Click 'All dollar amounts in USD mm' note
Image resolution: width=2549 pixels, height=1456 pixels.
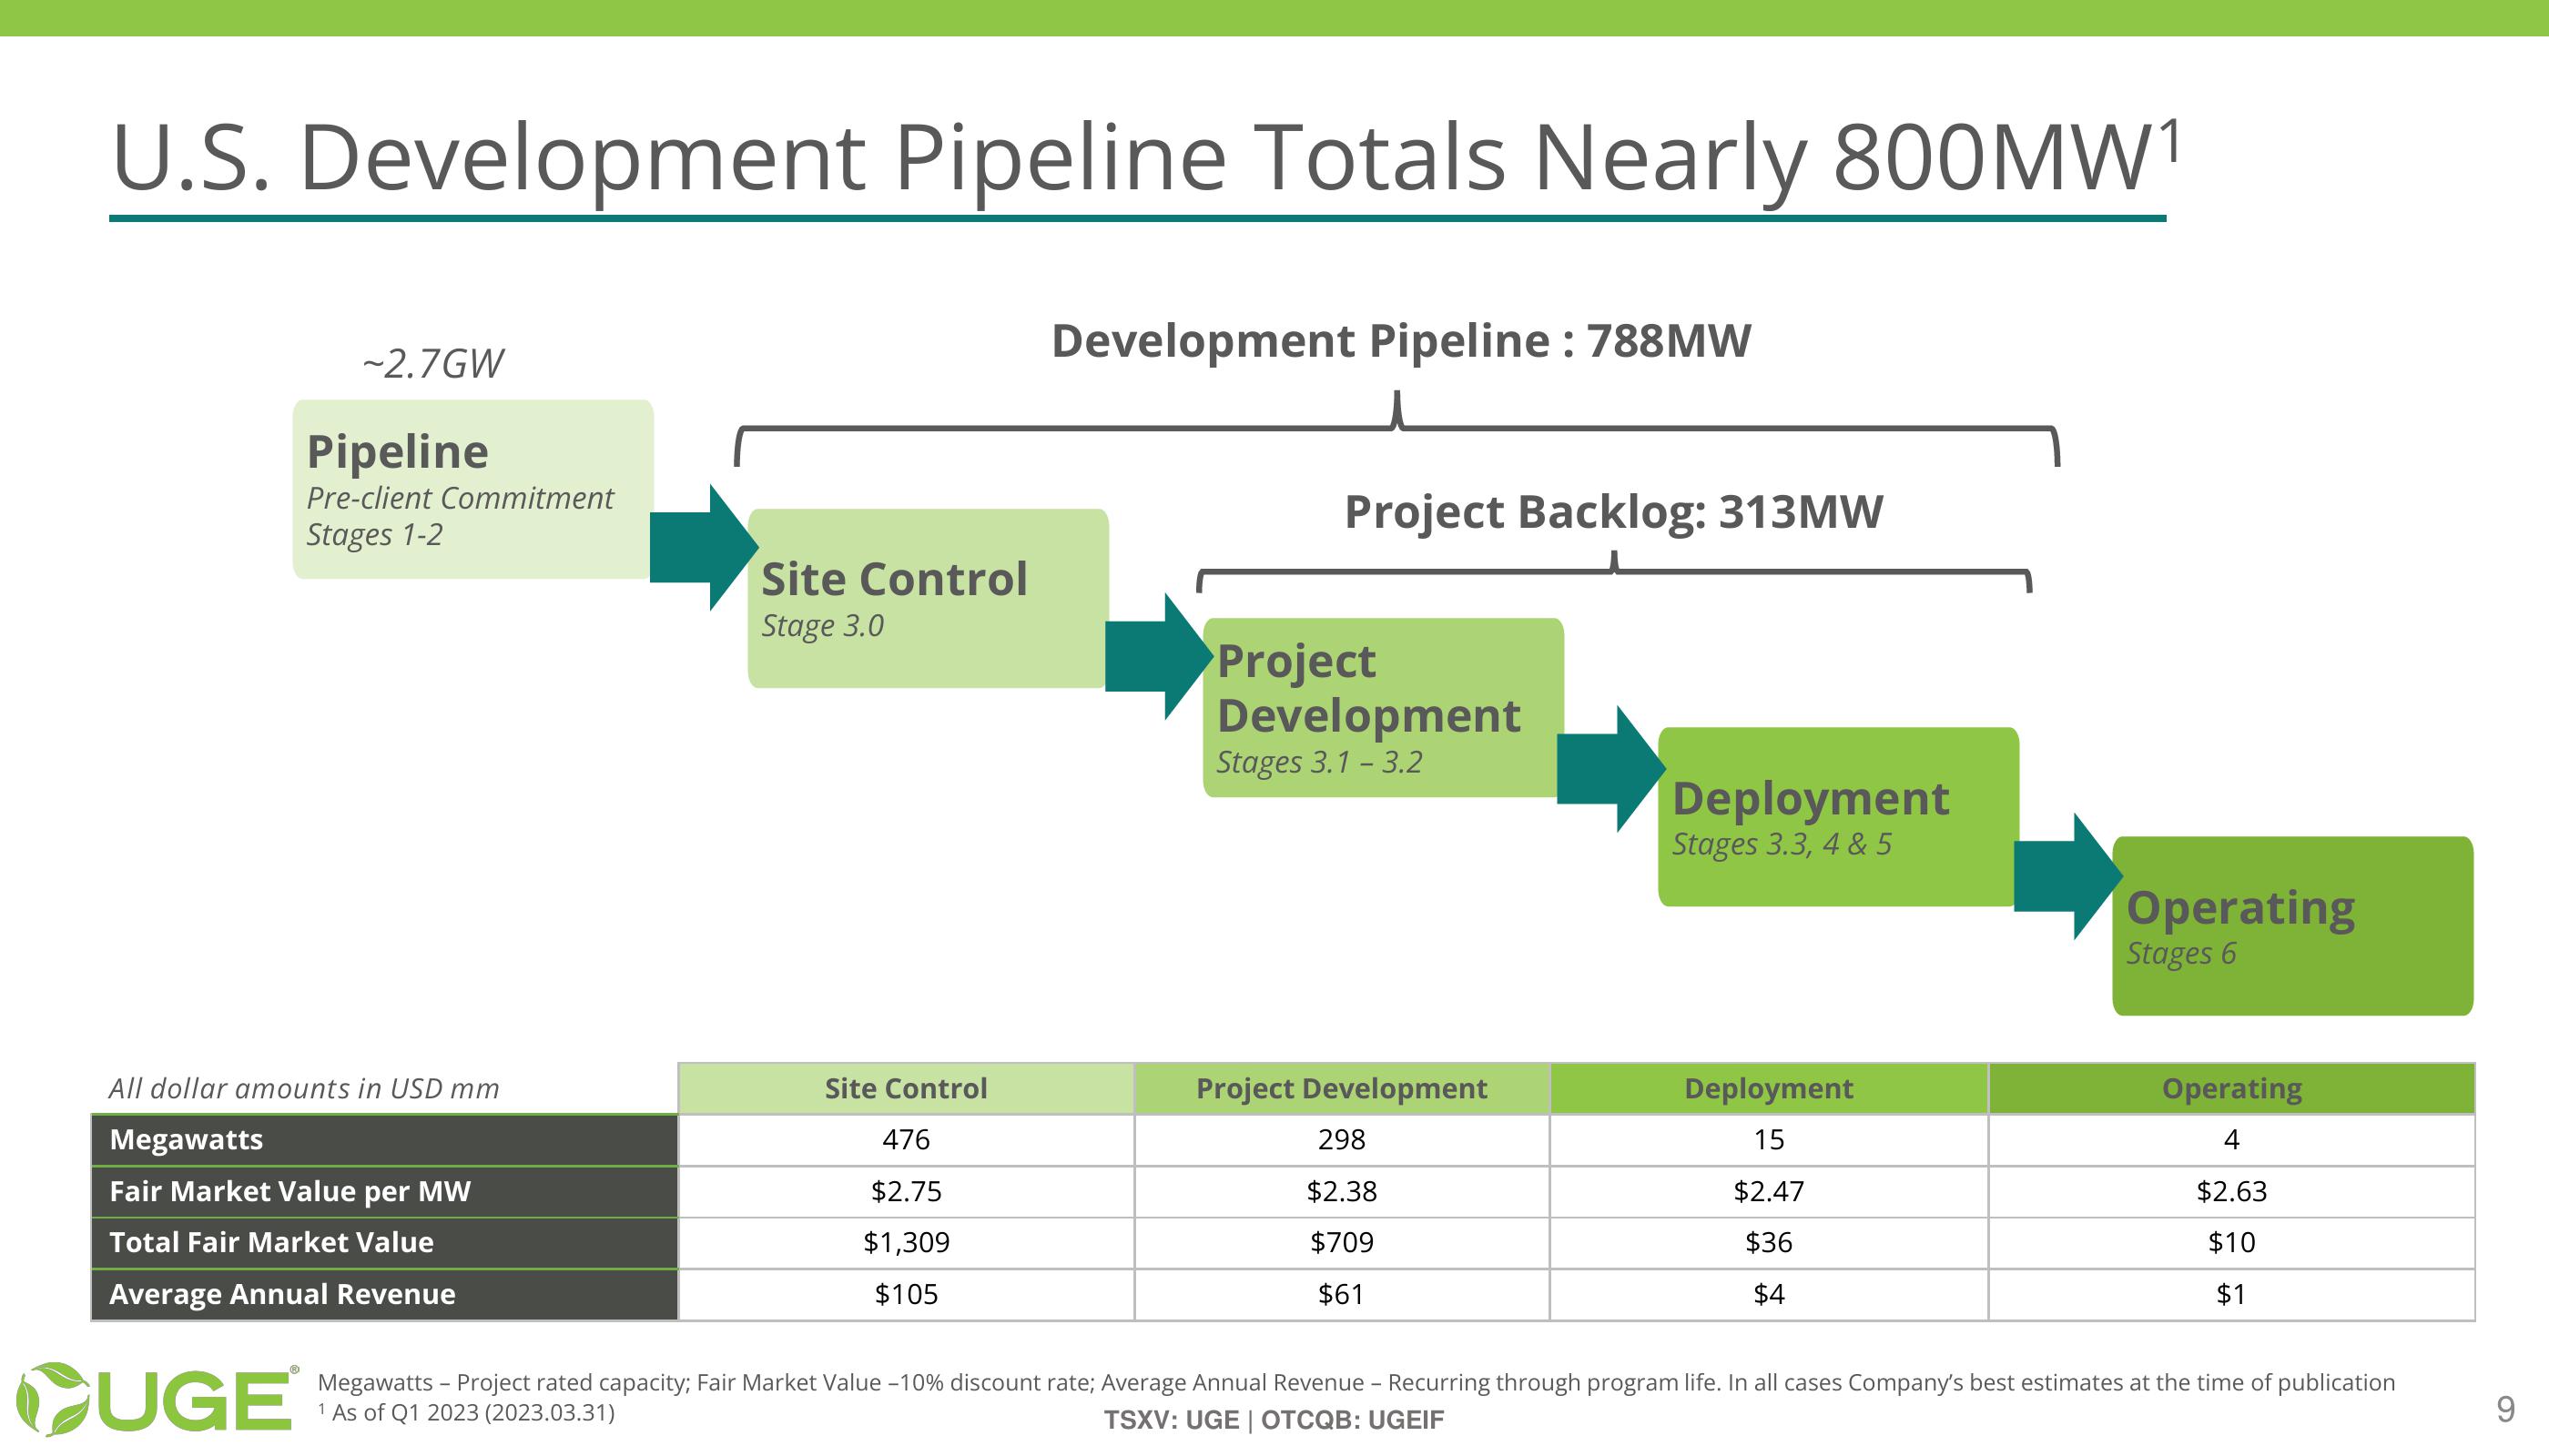[303, 1089]
